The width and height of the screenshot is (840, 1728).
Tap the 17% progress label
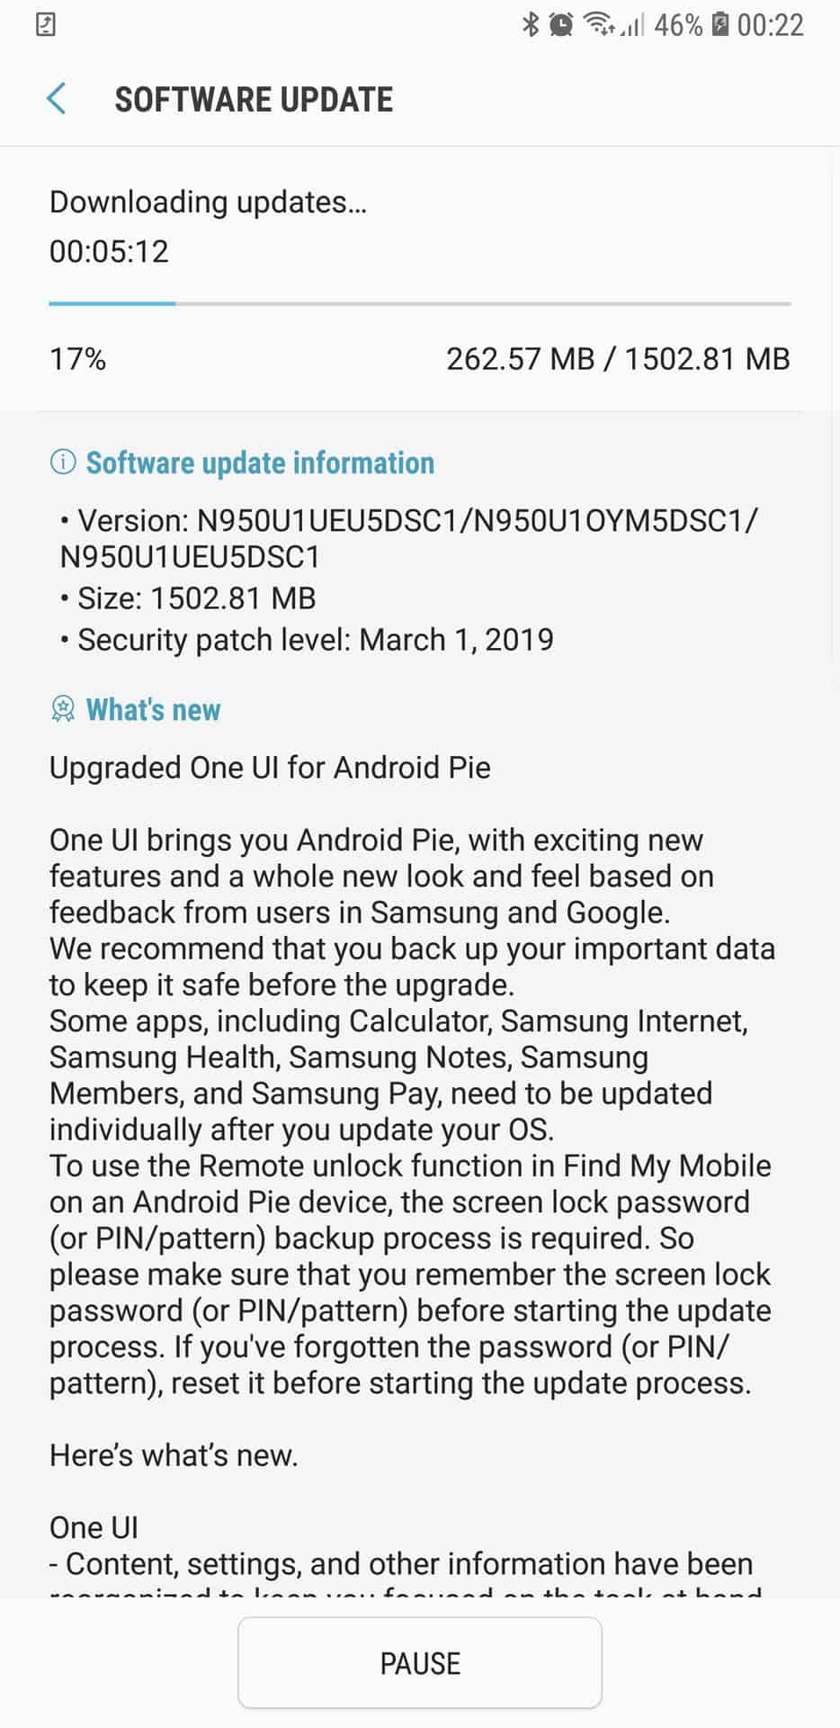click(78, 359)
